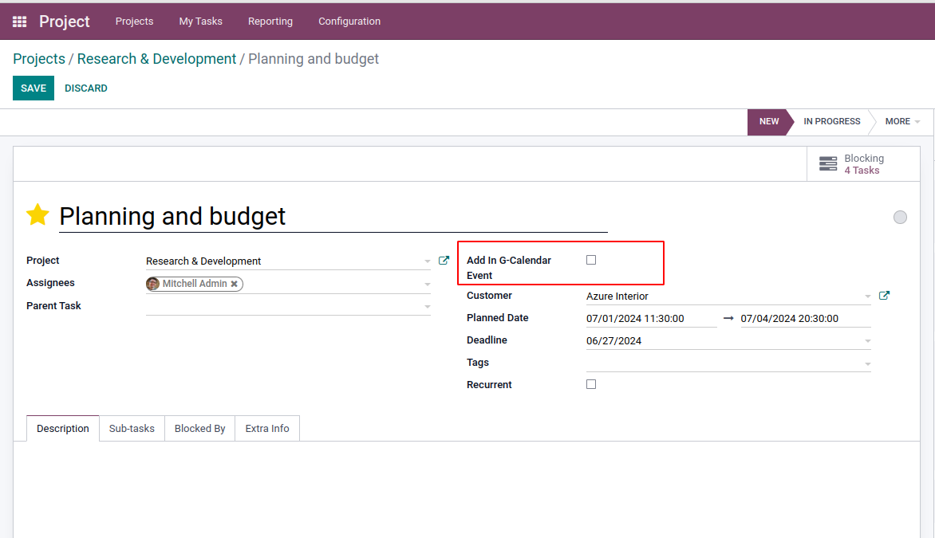Screen dimensions: 935x538
Task: Open Project external link icon
Action: 444,261
